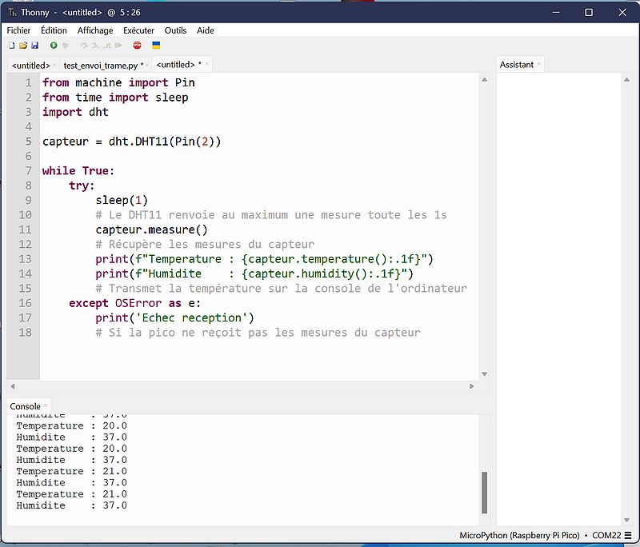Open a file using the folder icon
The image size is (640, 547).
pos(23,46)
